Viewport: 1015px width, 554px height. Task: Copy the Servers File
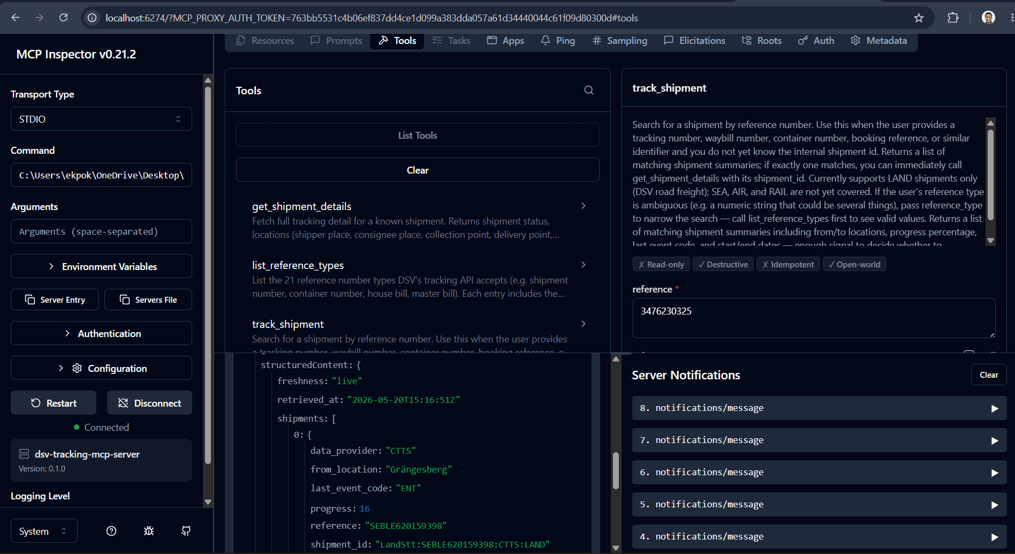(148, 300)
